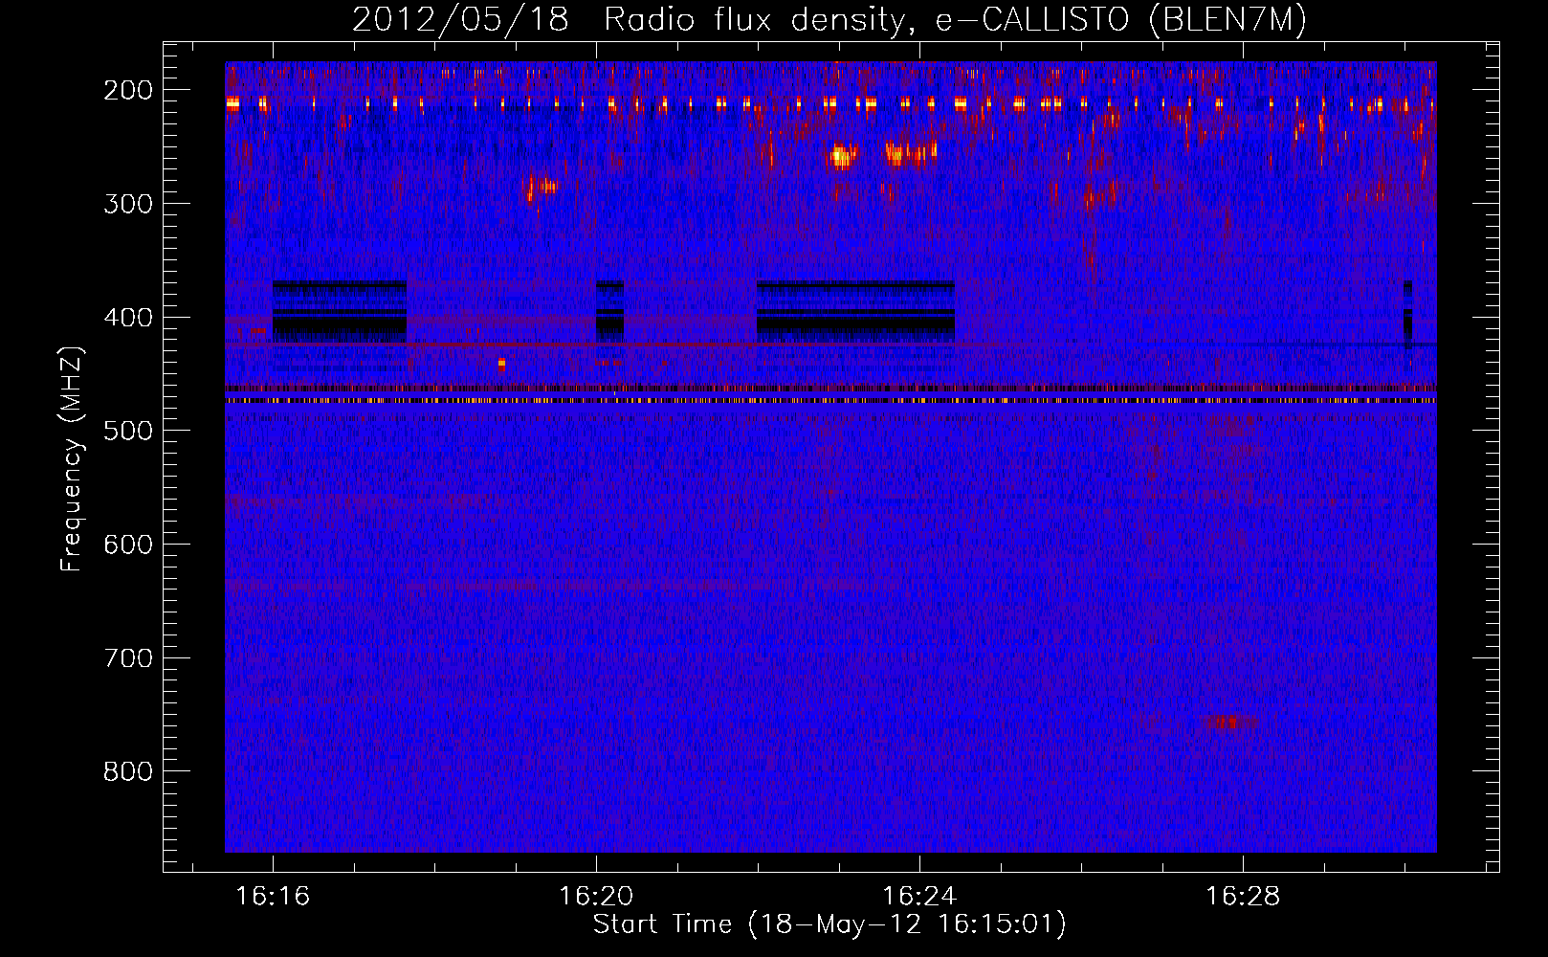
Task: Click the 200 frequency tick label
Action: point(128,90)
